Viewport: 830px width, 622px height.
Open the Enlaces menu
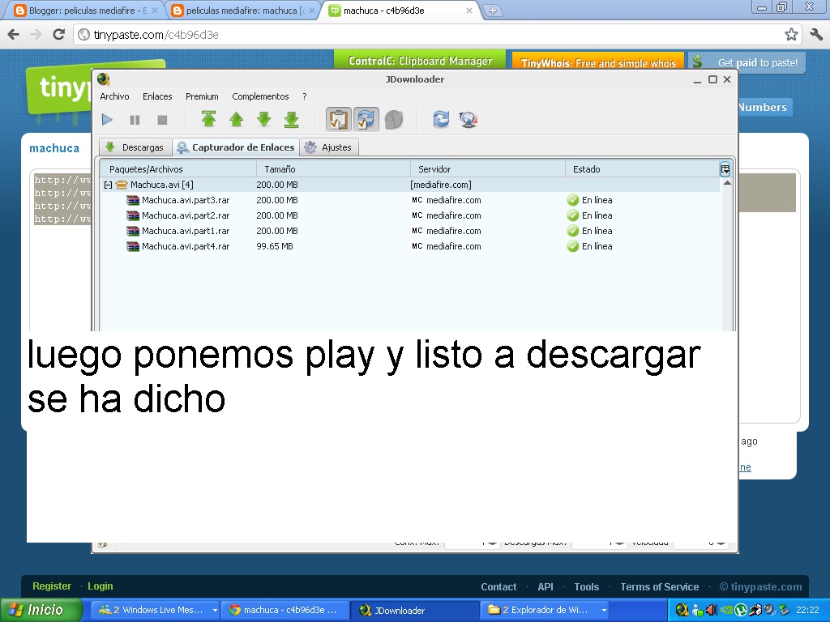[157, 96]
